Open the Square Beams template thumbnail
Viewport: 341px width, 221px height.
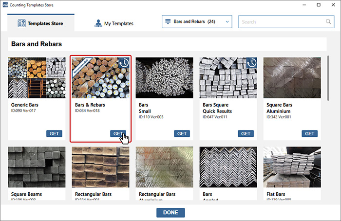click(x=37, y=167)
